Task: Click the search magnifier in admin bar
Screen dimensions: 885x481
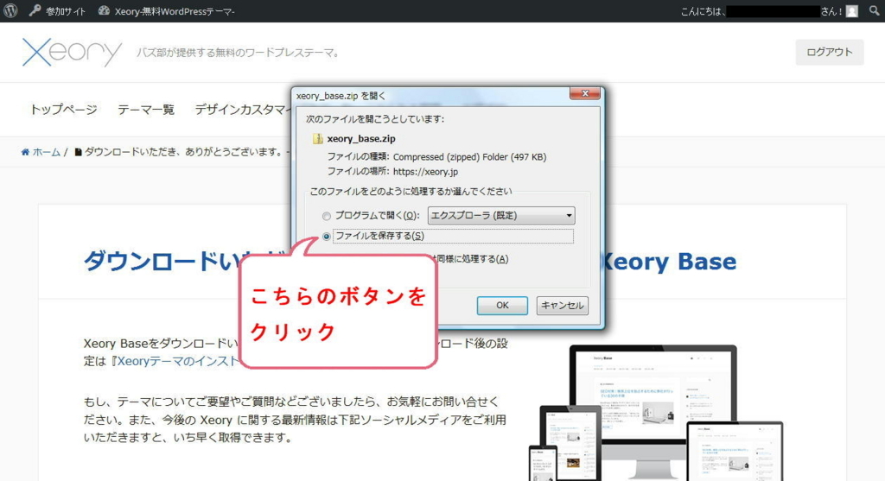Action: [874, 10]
